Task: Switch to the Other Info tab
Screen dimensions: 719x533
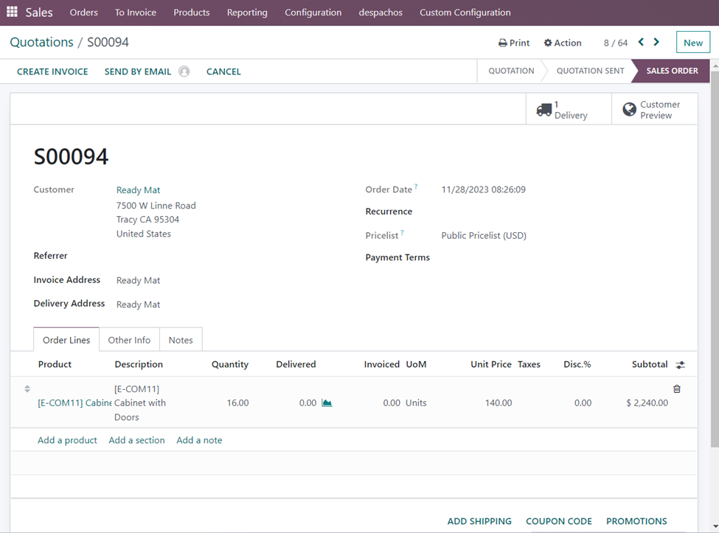Action: pyautogui.click(x=129, y=340)
